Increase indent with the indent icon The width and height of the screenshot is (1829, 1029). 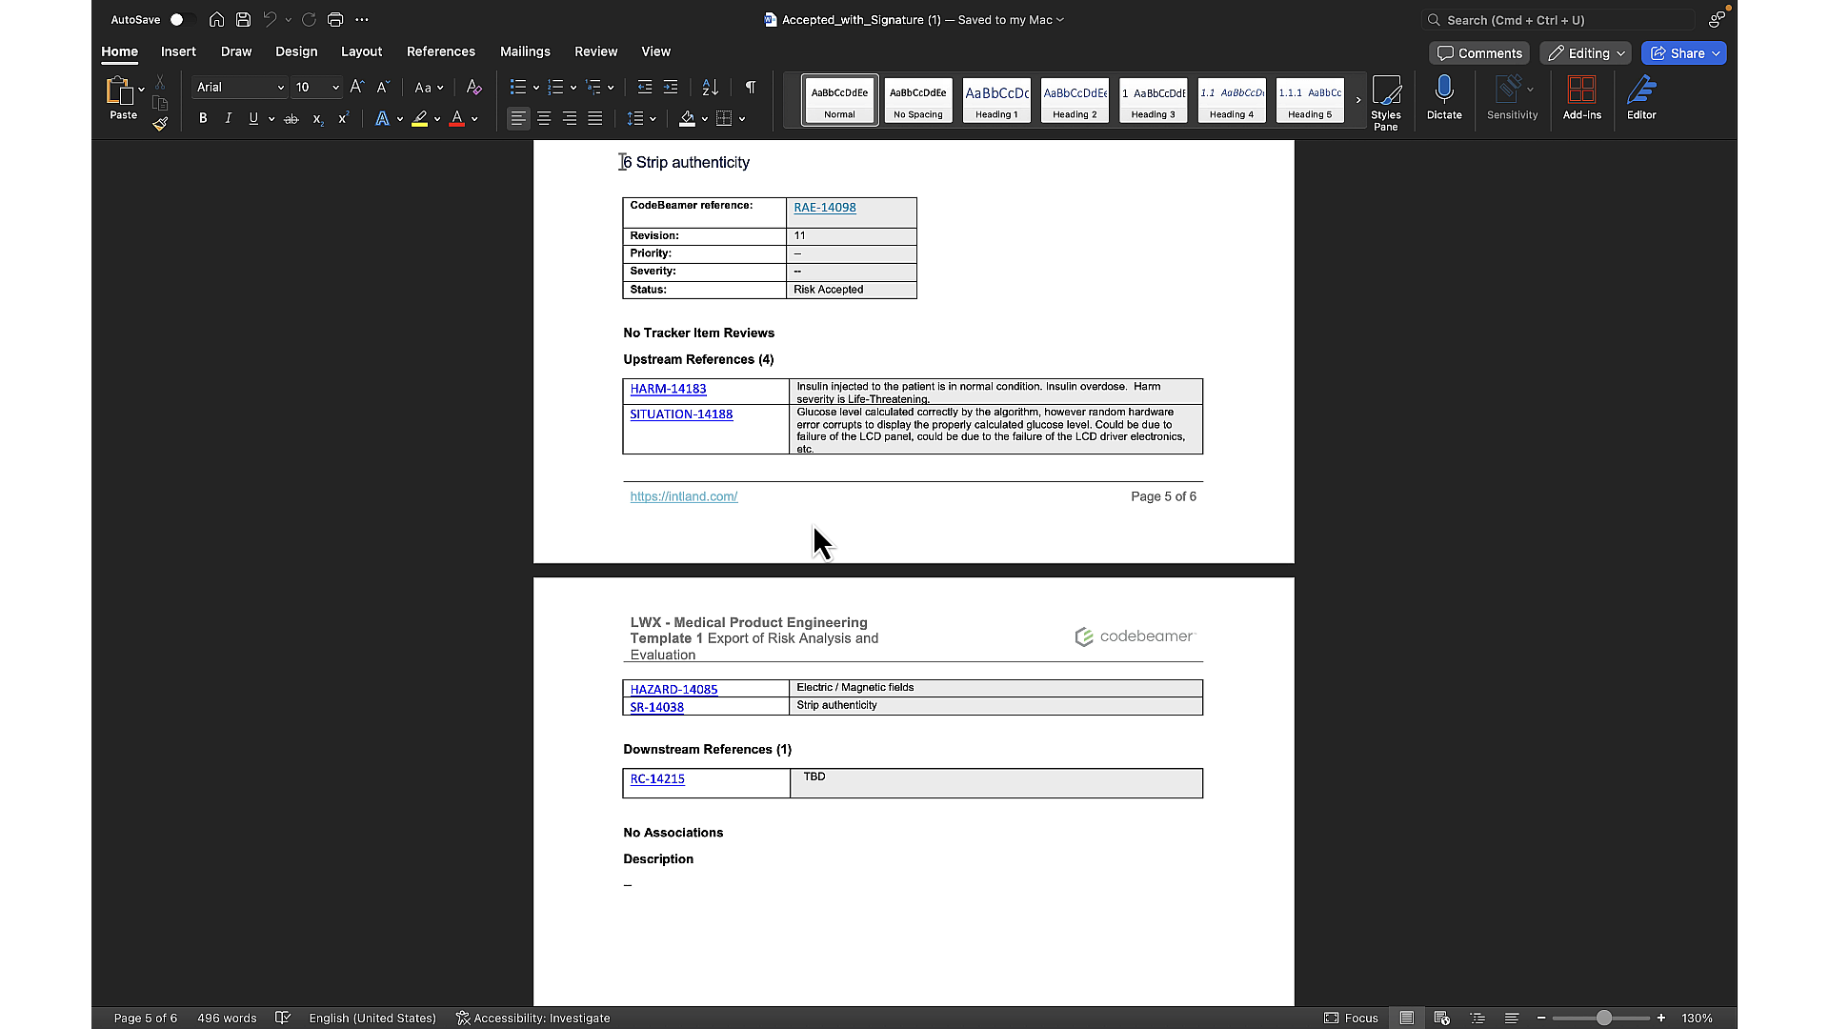671,88
